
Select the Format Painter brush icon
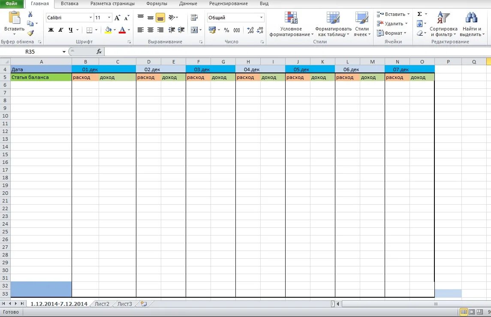(30, 33)
